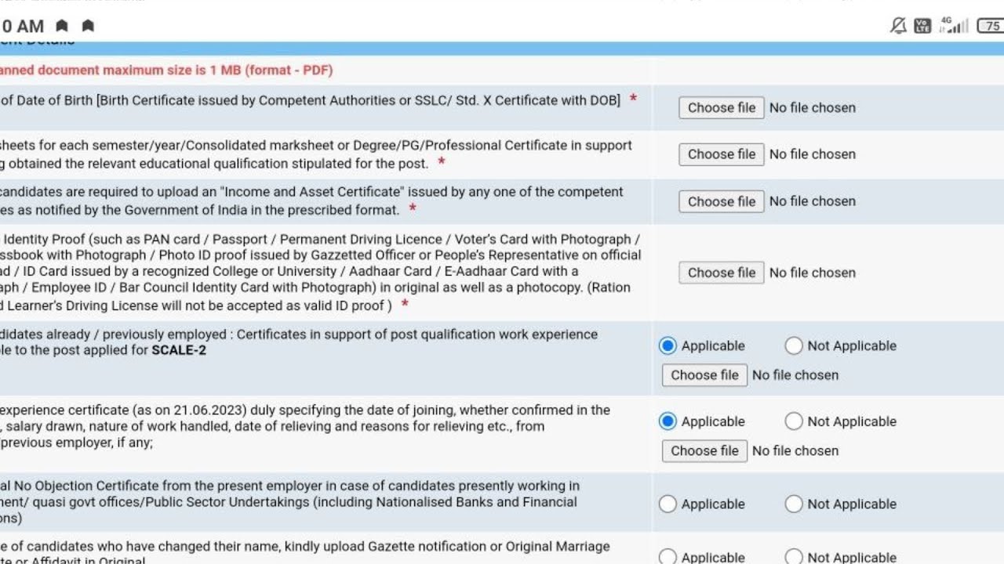Image resolution: width=1004 pixels, height=564 pixels.
Task: Choose file for SCALE-2 work experience certificates
Action: [704, 375]
